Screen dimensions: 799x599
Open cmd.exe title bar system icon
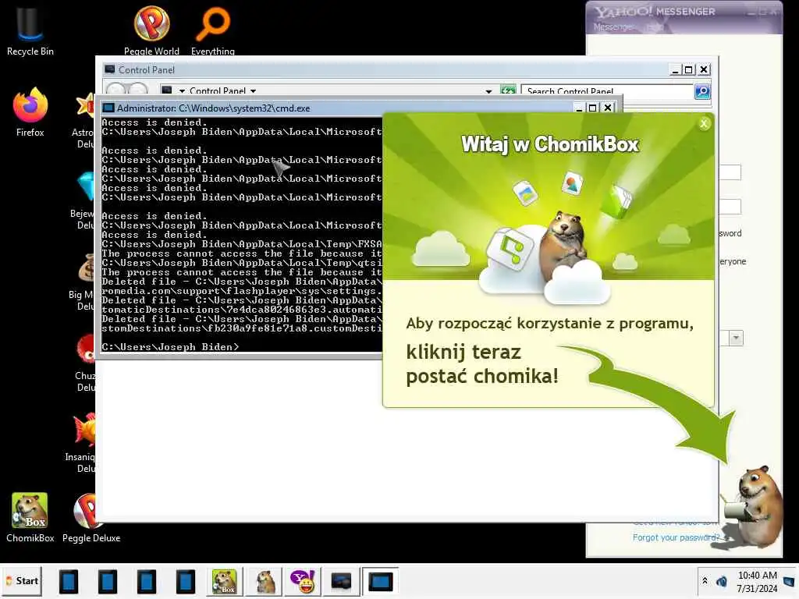(x=108, y=108)
